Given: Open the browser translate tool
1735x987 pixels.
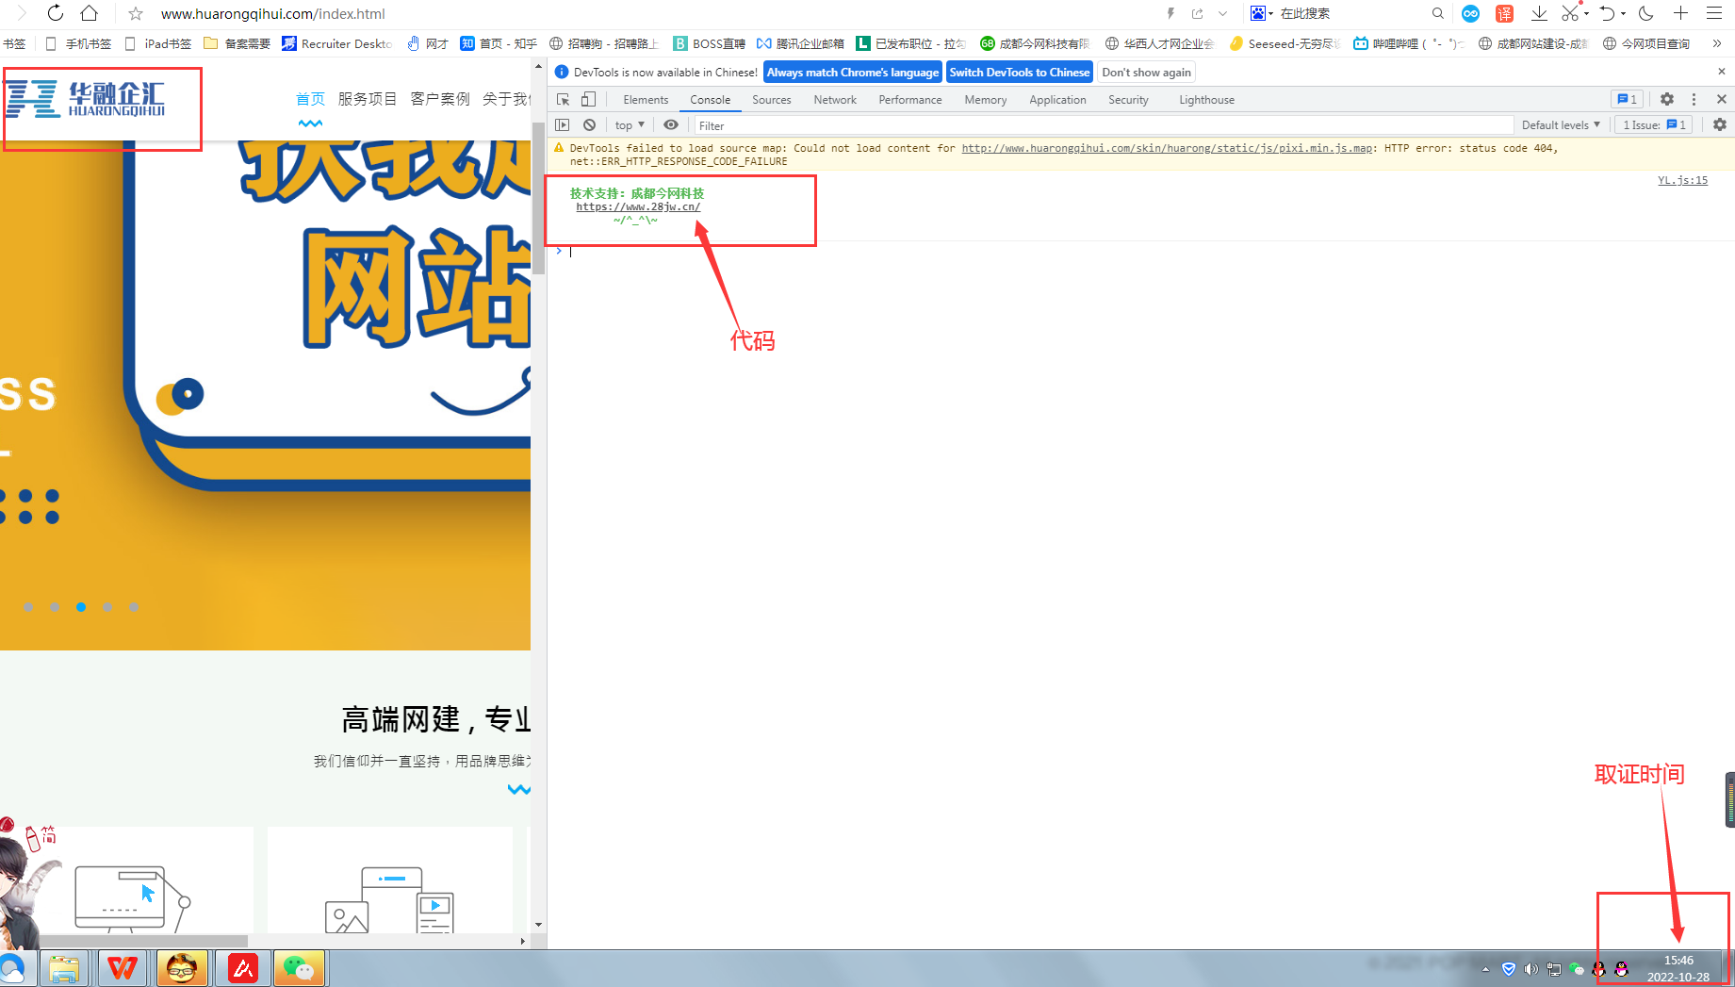Looking at the screenshot, I should tap(1505, 13).
